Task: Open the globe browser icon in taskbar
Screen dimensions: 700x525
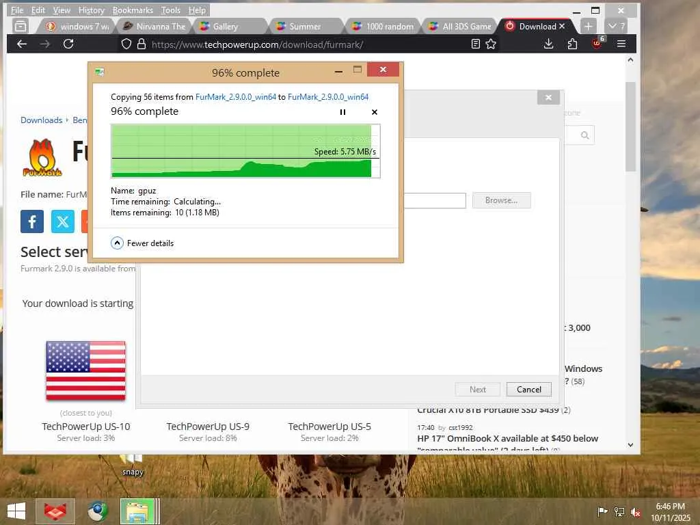Action: tap(98, 511)
